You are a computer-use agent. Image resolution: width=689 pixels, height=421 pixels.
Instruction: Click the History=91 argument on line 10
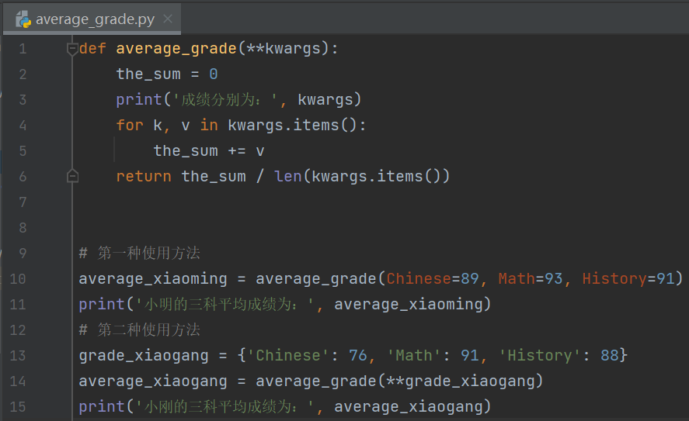click(628, 278)
